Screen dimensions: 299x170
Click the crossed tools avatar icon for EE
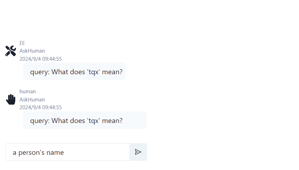tap(11, 51)
